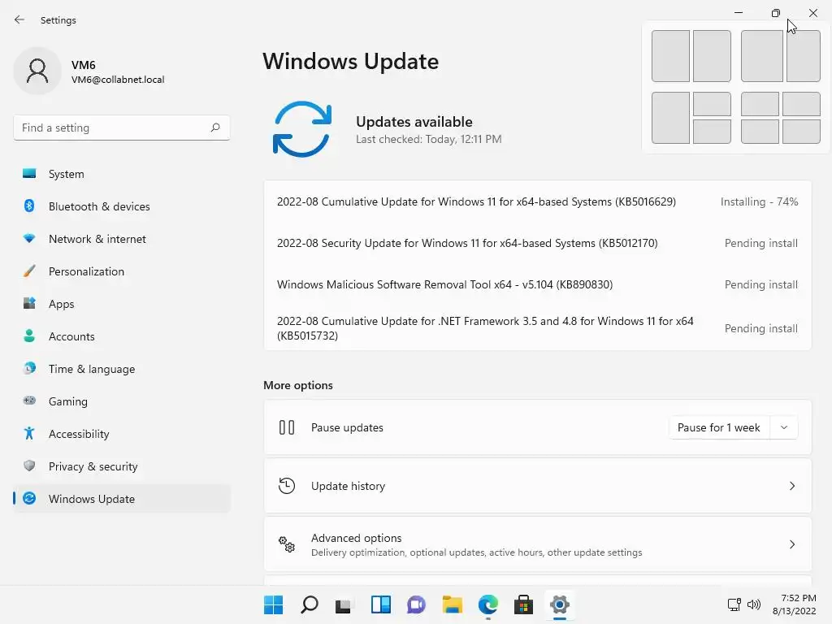Launch Microsoft Edge from the taskbar

pyautogui.click(x=488, y=604)
